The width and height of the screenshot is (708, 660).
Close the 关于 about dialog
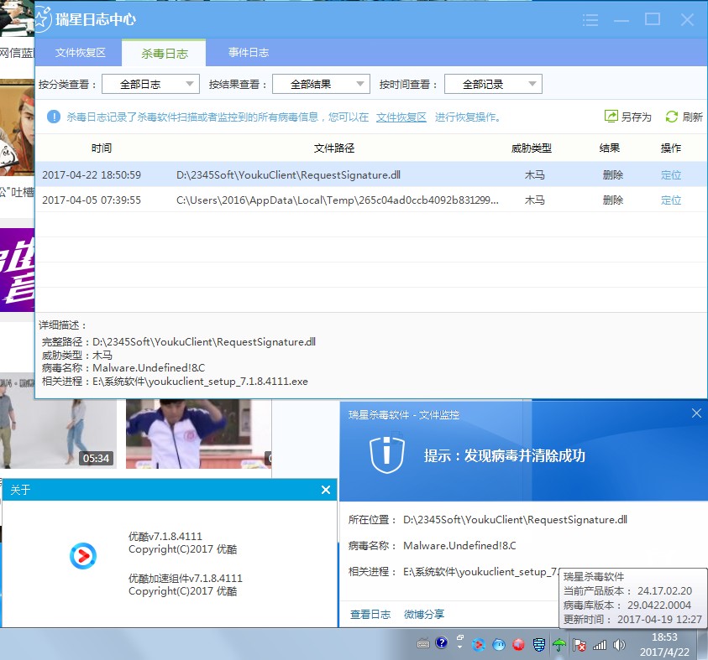(326, 490)
